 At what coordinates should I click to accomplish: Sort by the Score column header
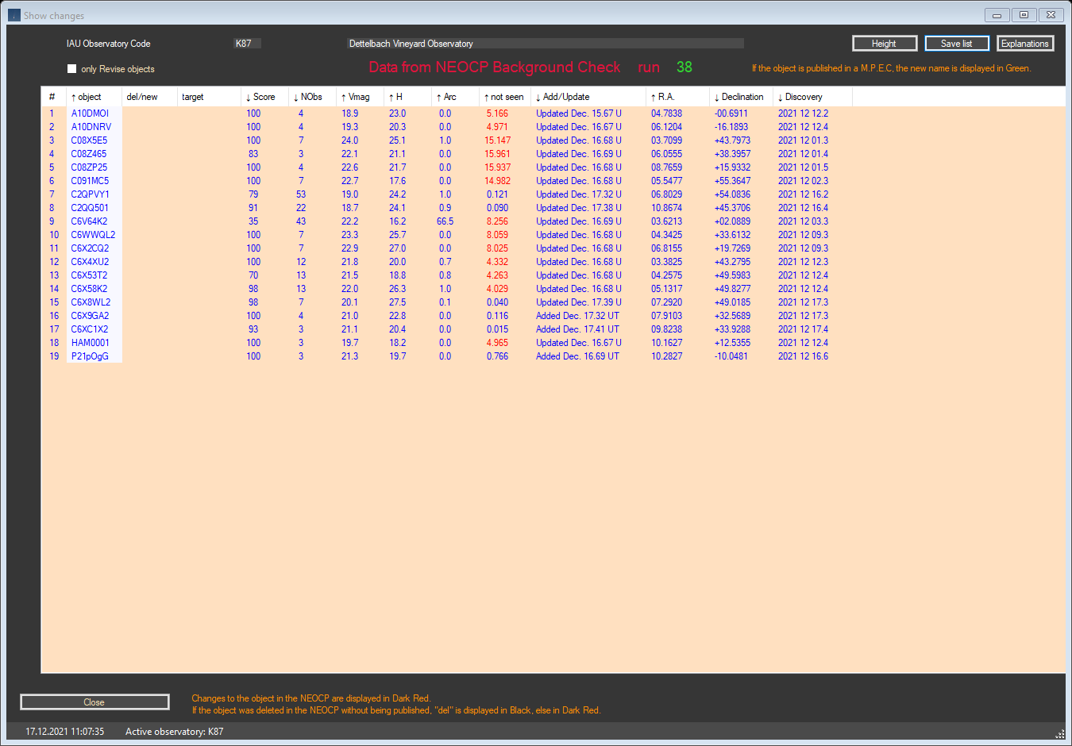click(x=264, y=97)
